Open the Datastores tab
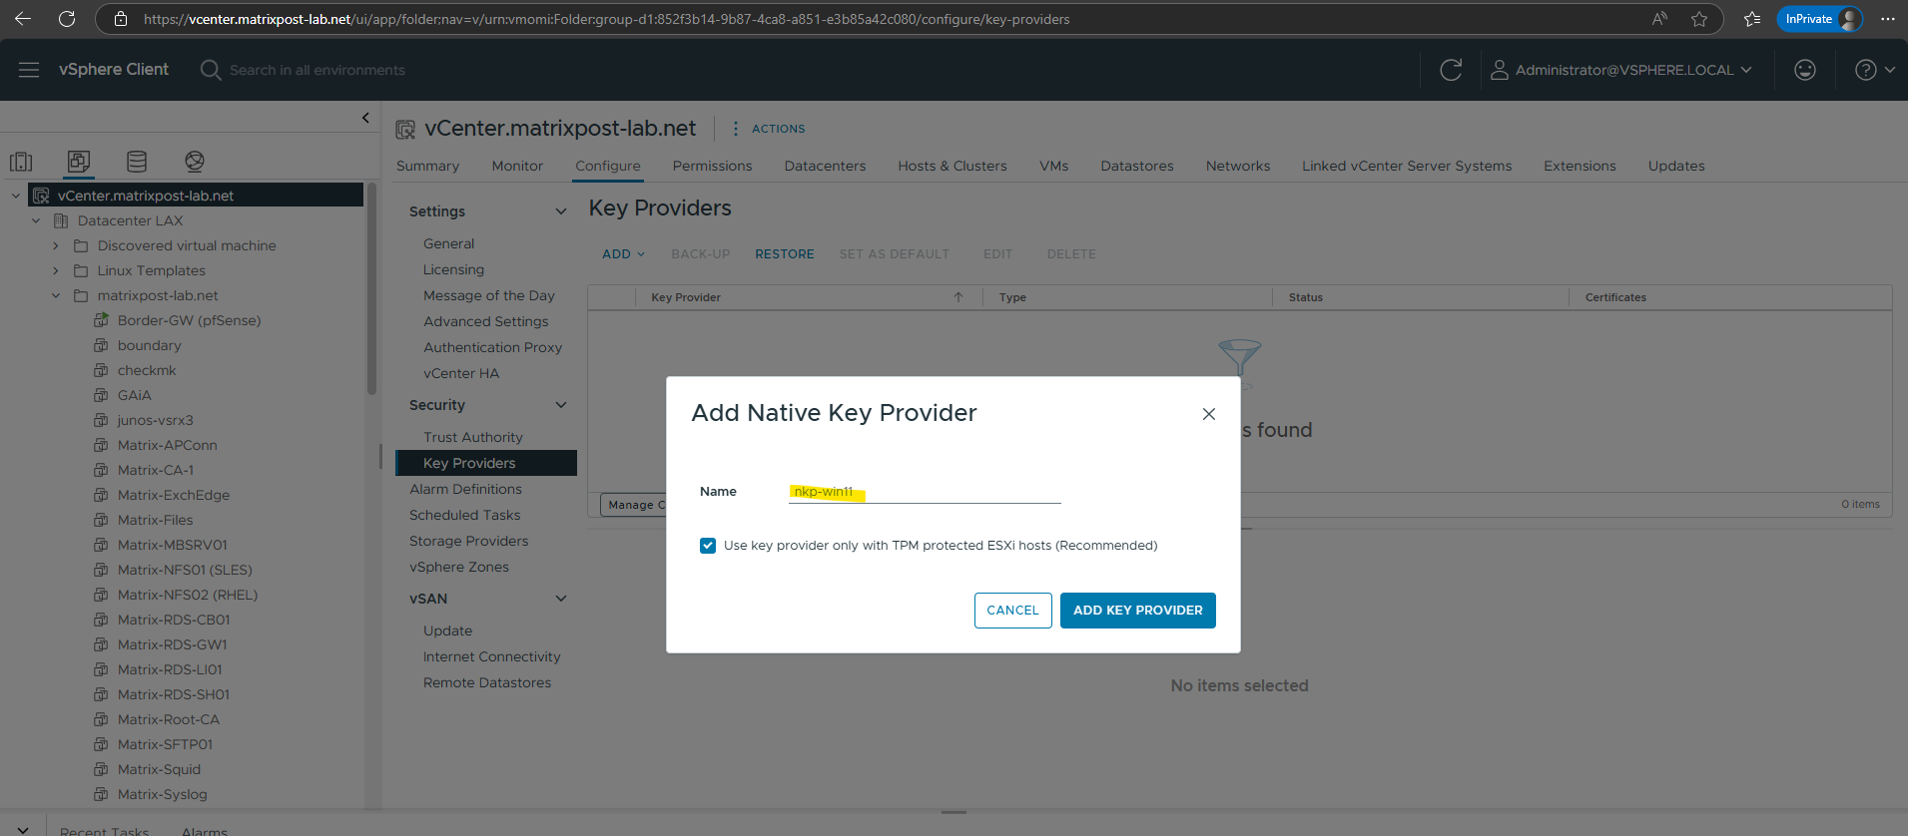The height and width of the screenshot is (836, 1908). click(x=1137, y=166)
